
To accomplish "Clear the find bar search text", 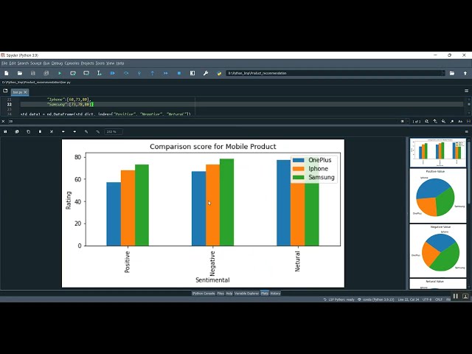I will coord(403,121).
